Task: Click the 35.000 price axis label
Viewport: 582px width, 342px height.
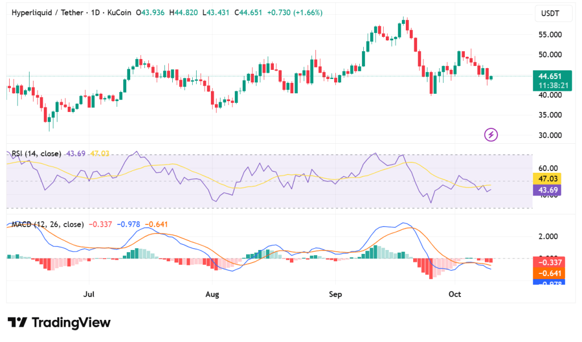Action: (550, 115)
